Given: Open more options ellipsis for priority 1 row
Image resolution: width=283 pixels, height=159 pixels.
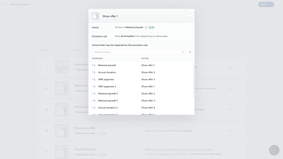Looking at the screenshot, I should tap(237, 67).
